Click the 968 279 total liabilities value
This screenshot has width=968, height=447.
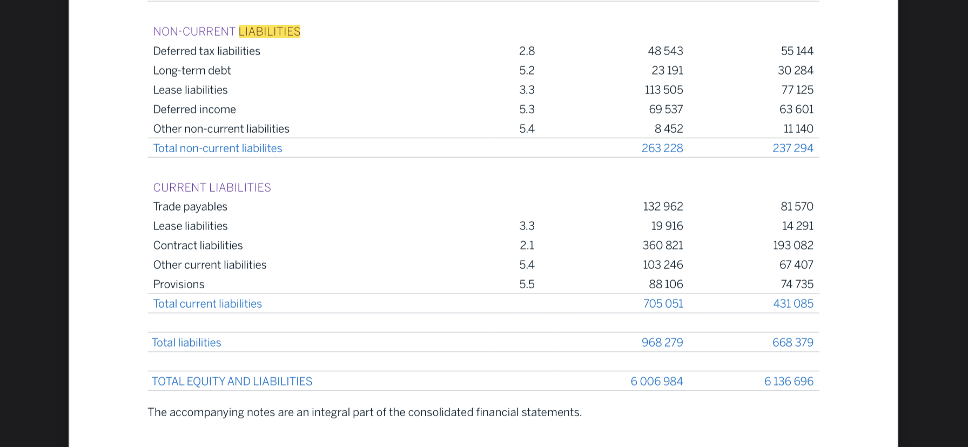[x=662, y=342]
